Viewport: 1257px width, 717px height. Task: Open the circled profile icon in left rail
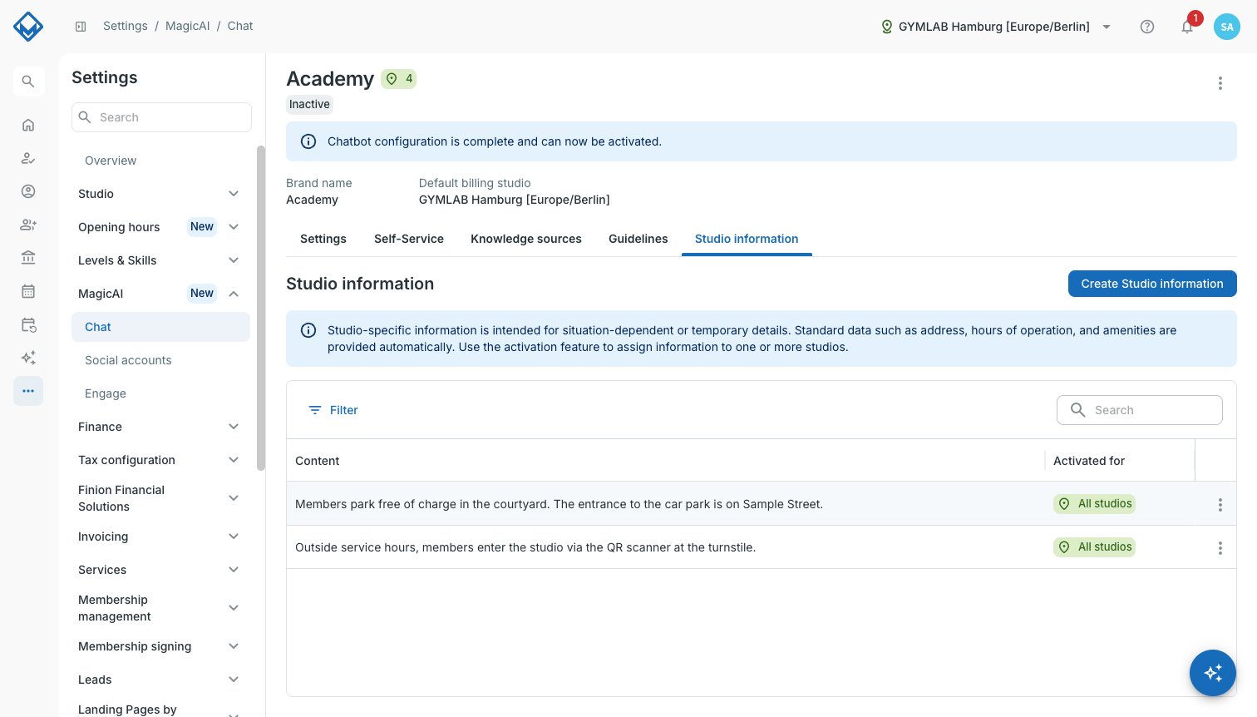pos(28,191)
